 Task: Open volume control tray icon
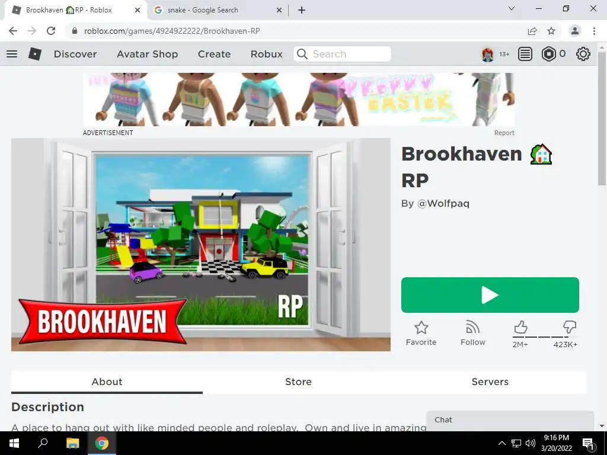(531, 443)
